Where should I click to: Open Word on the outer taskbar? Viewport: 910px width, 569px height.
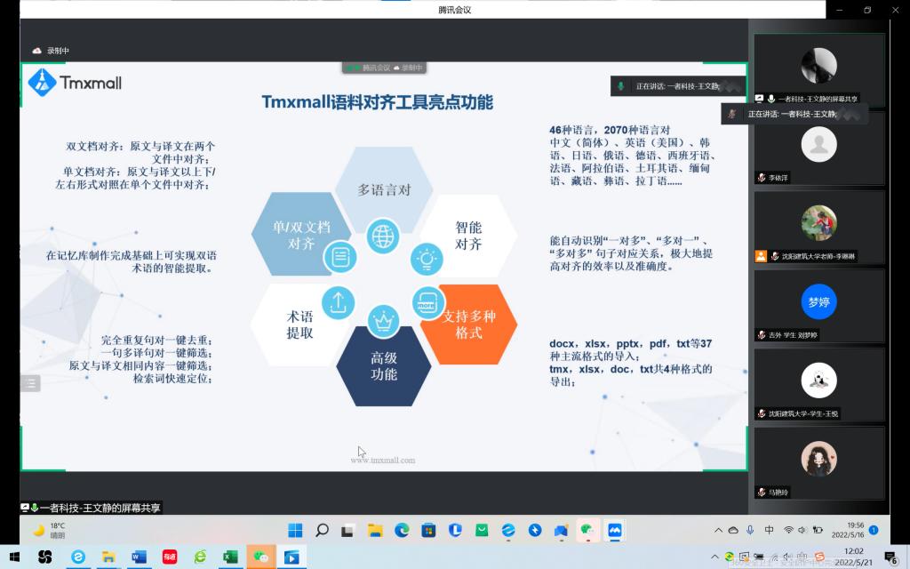tap(139, 557)
